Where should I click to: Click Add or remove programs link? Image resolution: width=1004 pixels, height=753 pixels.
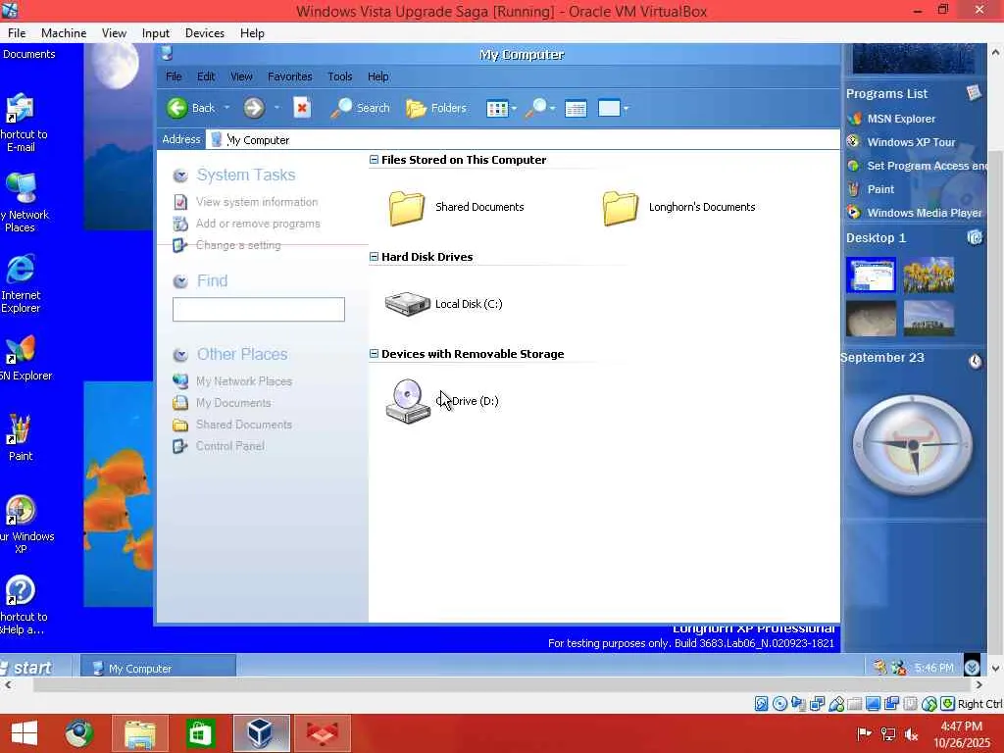(258, 224)
